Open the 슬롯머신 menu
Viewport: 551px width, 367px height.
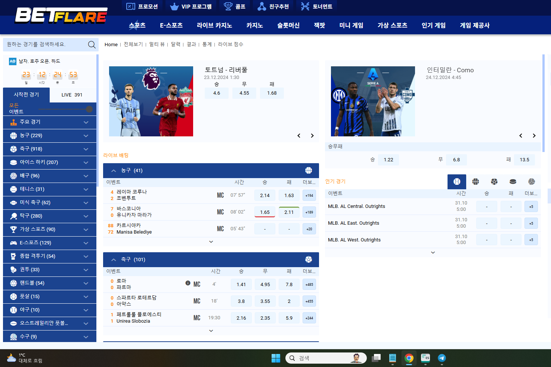point(288,25)
